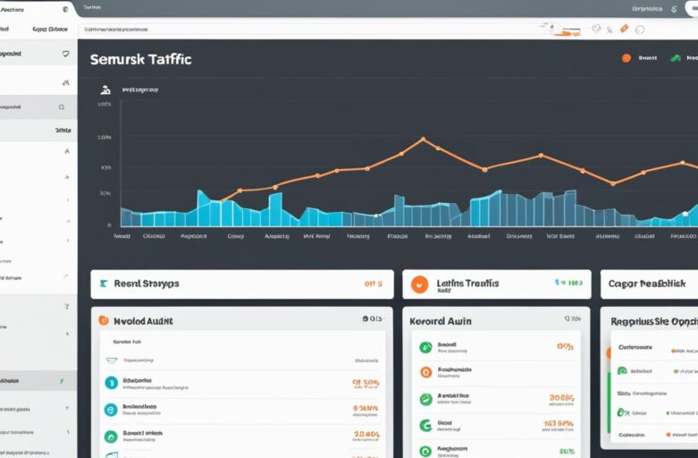698x458 pixels.
Task: Open the Kgeci Chlider sidebar tab
Action: coord(50,30)
